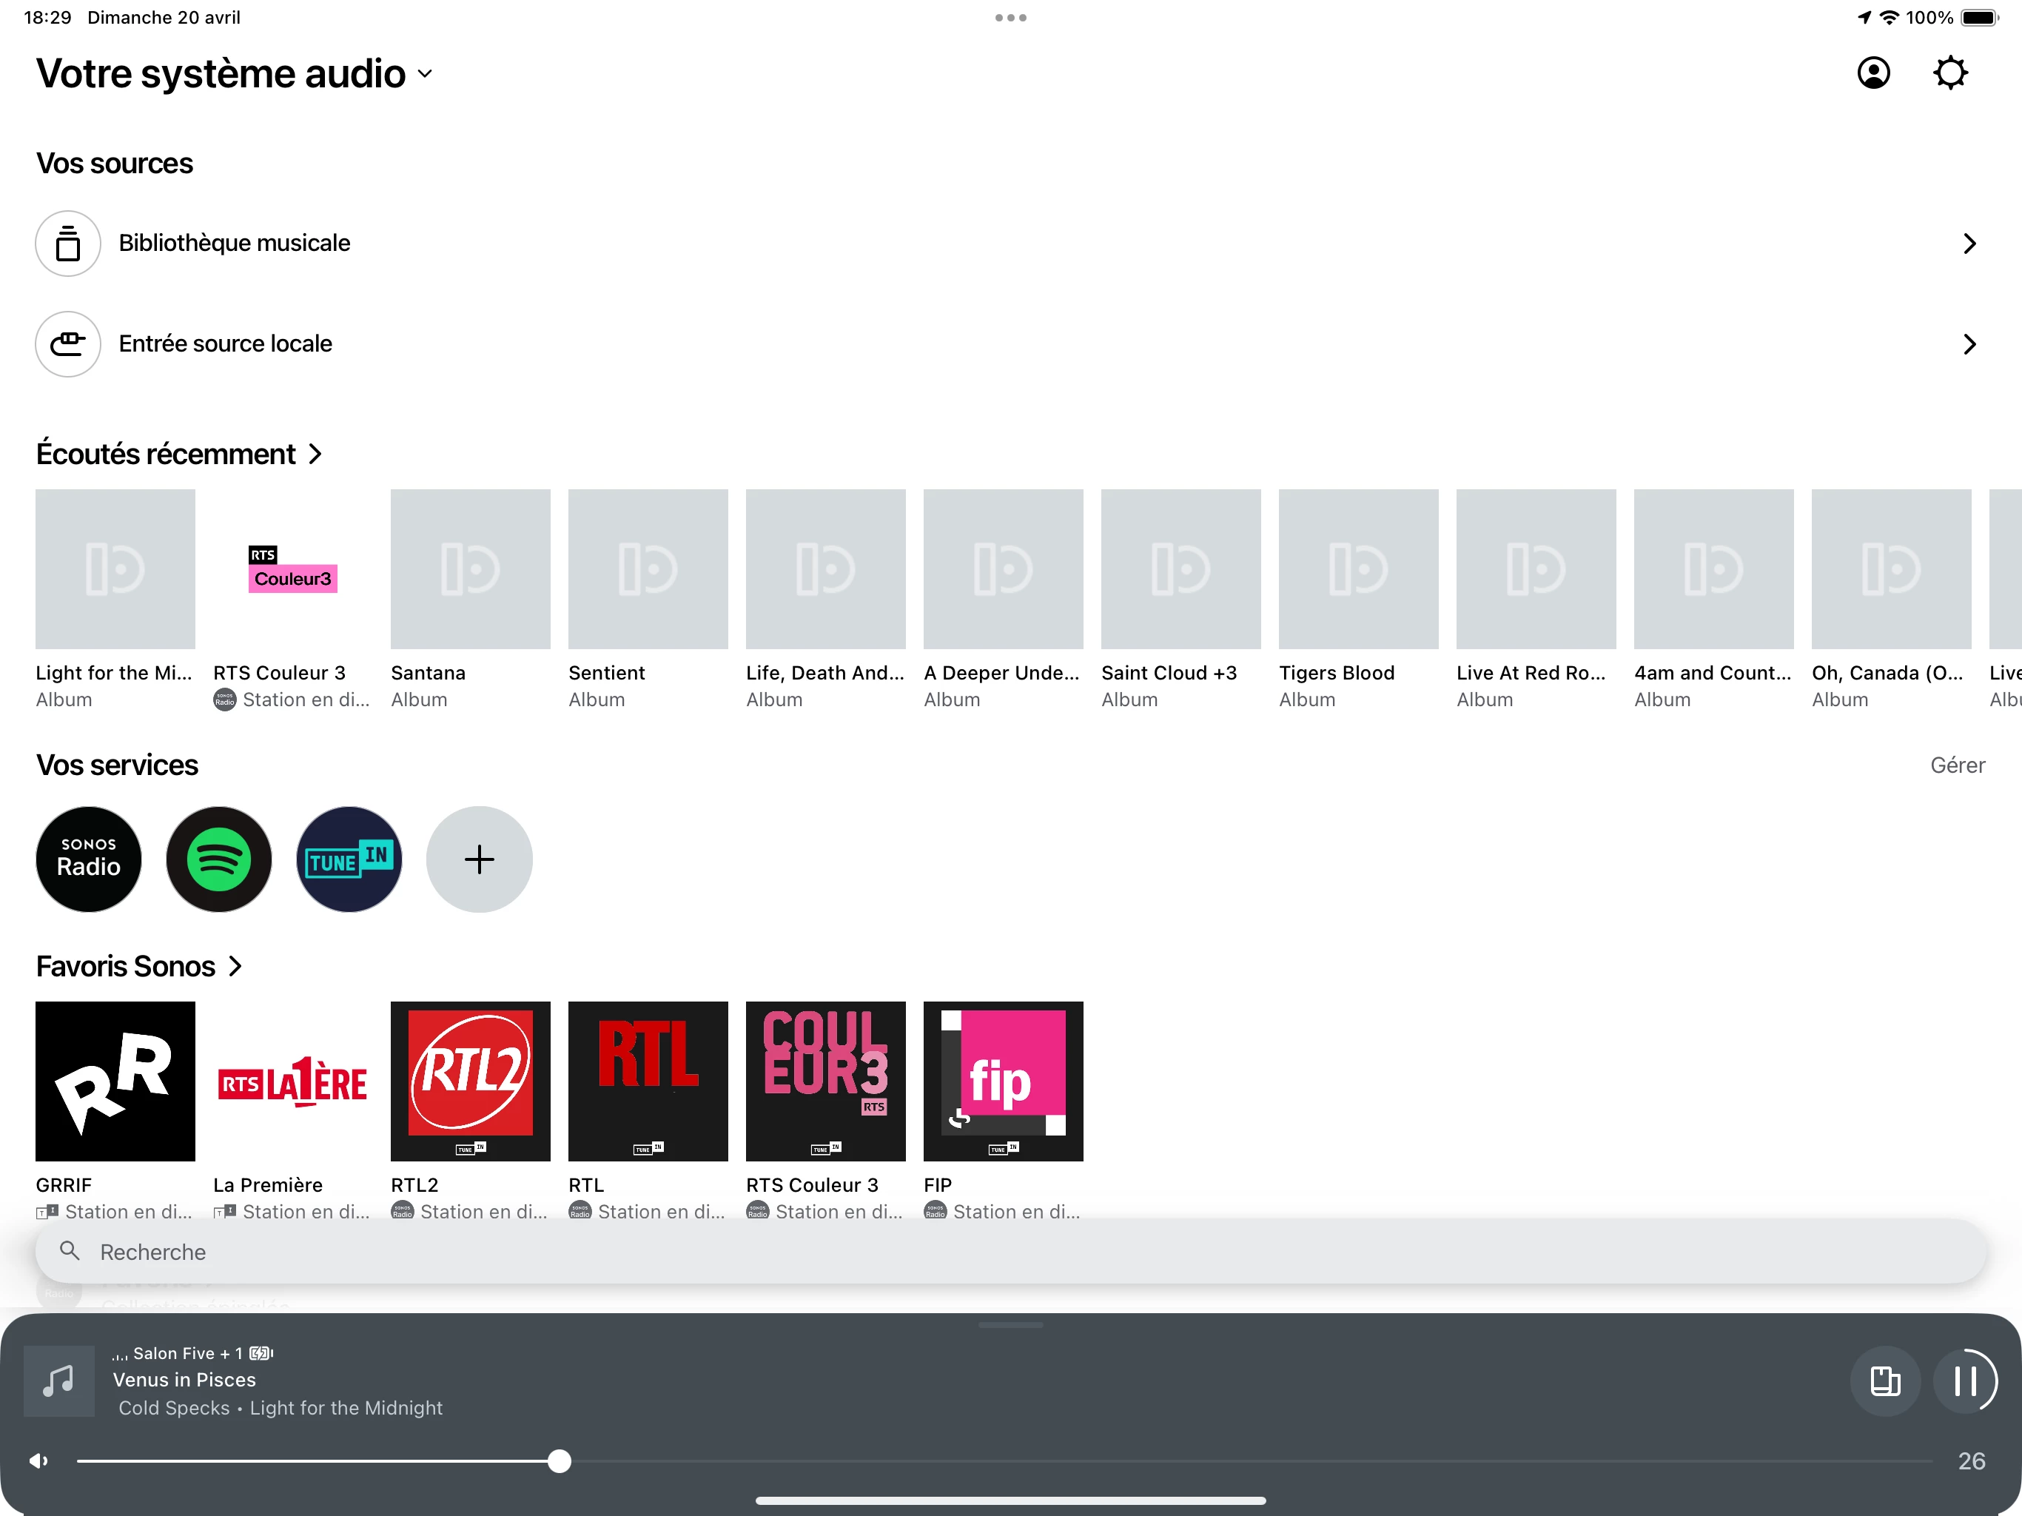Play Light for the Midnight album

pyautogui.click(x=115, y=568)
